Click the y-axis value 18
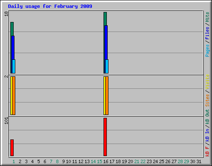This screenshot has height=166, width=212. pyautogui.click(x=6, y=14)
